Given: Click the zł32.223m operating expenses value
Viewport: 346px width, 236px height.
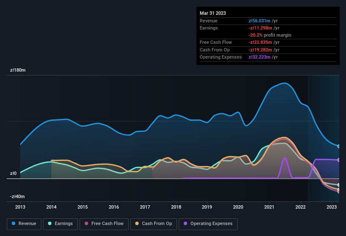Looking at the screenshot, I should (x=259, y=57).
